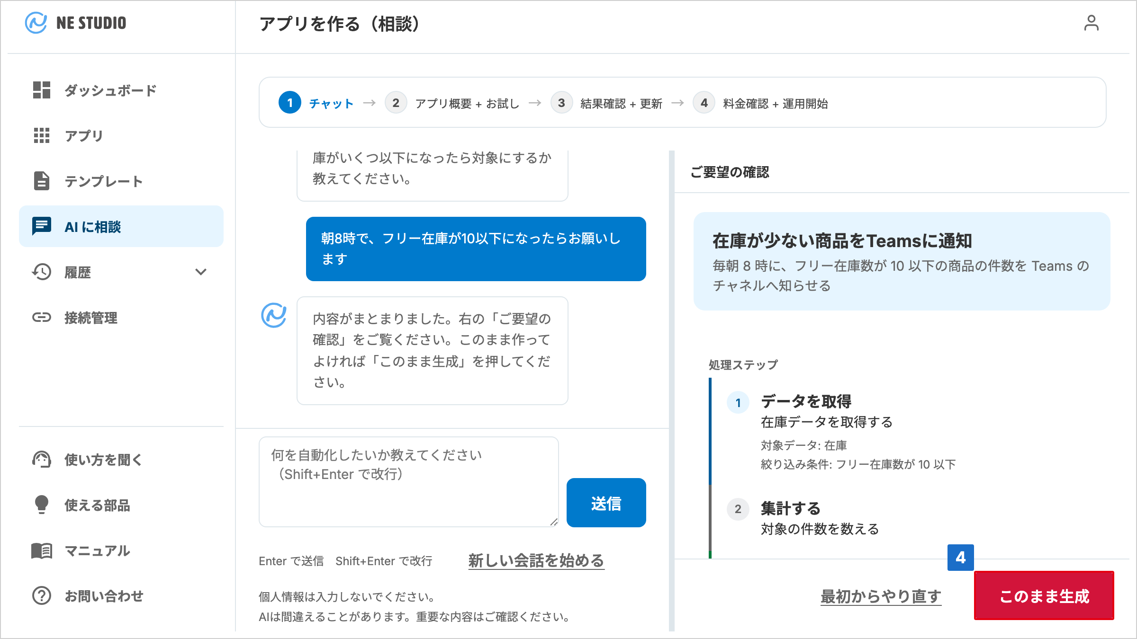Click the 履歴 history clock icon
This screenshot has height=639, width=1137.
click(42, 272)
